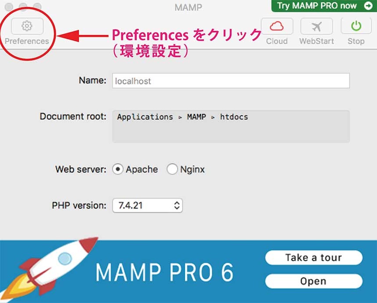
Task: Click the Name field showing localhost
Action: pos(231,81)
